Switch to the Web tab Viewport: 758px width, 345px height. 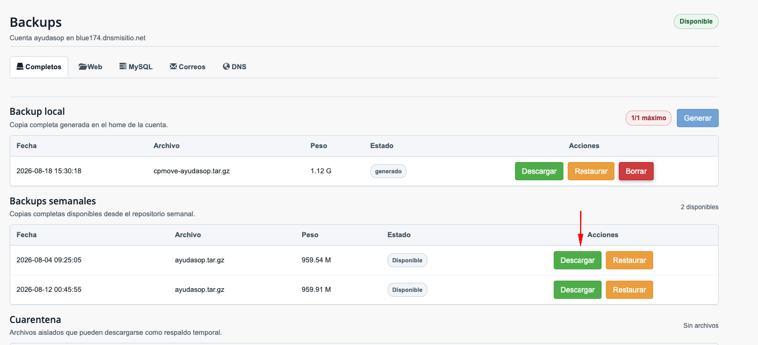[90, 67]
